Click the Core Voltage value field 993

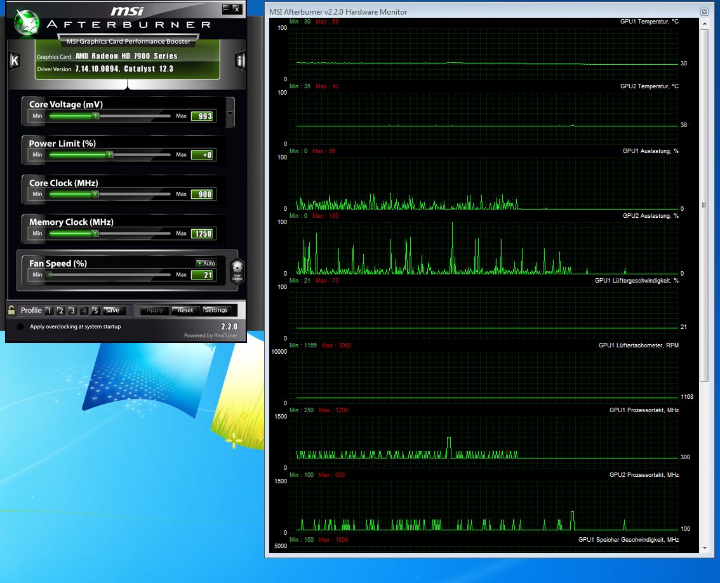(x=203, y=116)
